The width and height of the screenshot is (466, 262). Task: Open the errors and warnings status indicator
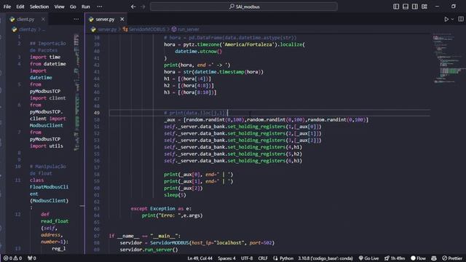tap(13, 258)
